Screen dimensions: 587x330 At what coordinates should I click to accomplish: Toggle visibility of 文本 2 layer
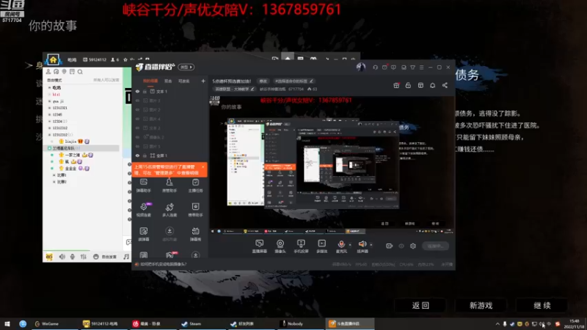click(137, 128)
